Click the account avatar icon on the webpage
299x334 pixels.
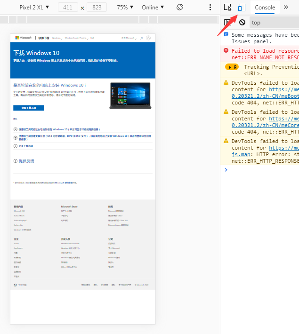(x=148, y=38)
